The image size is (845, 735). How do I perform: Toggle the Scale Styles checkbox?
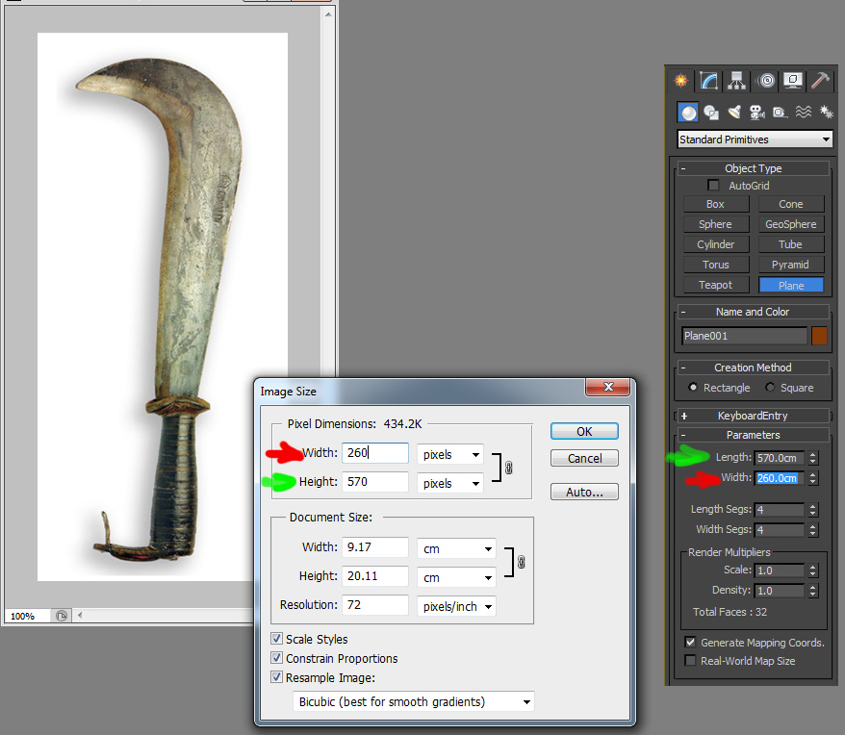point(276,639)
